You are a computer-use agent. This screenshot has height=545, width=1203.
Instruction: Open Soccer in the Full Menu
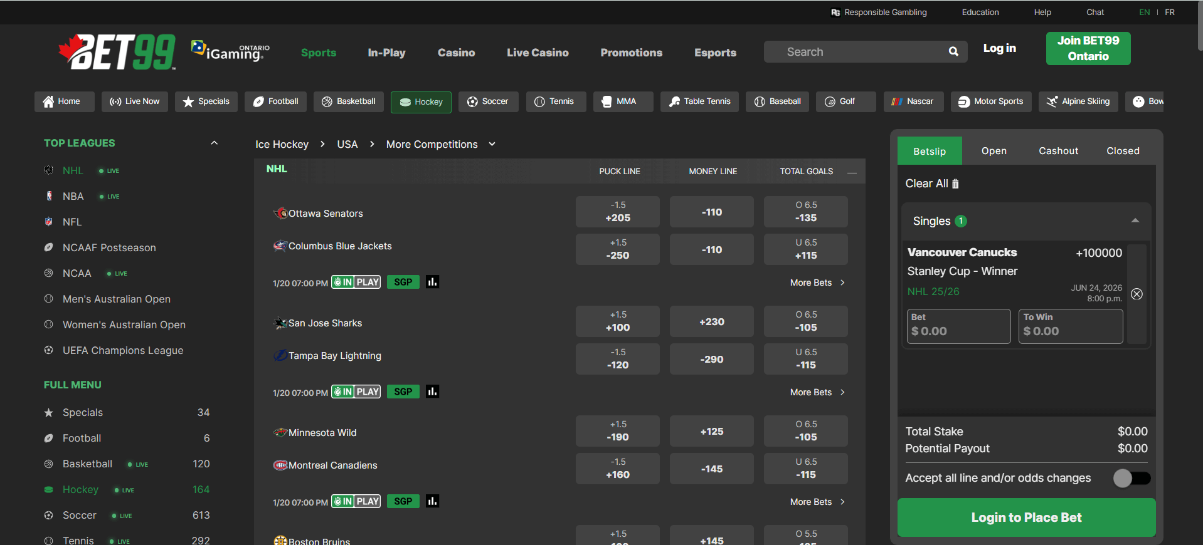[x=80, y=515]
